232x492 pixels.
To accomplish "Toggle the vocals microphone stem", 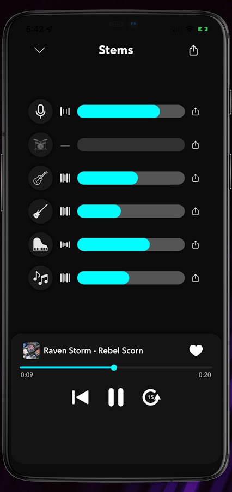I will click(40, 112).
